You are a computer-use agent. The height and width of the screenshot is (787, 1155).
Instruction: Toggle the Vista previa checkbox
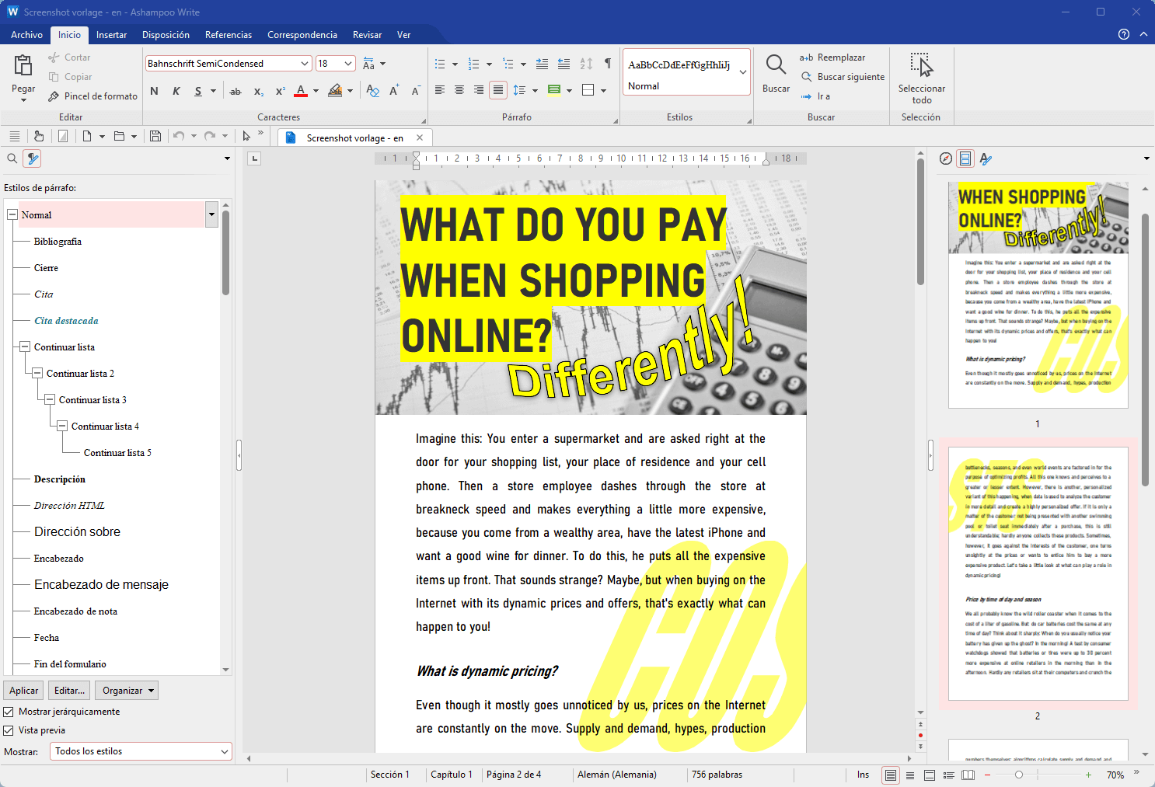[9, 730]
